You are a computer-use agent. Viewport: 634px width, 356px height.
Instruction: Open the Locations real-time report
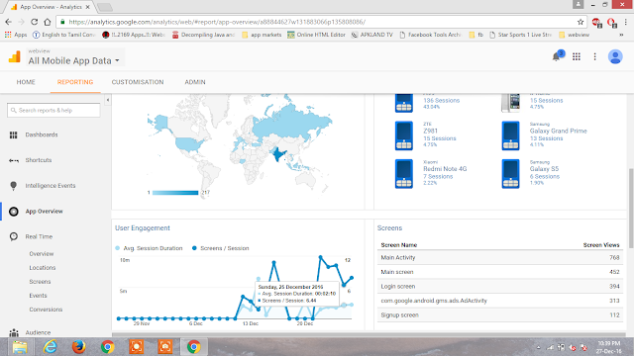[x=43, y=268]
